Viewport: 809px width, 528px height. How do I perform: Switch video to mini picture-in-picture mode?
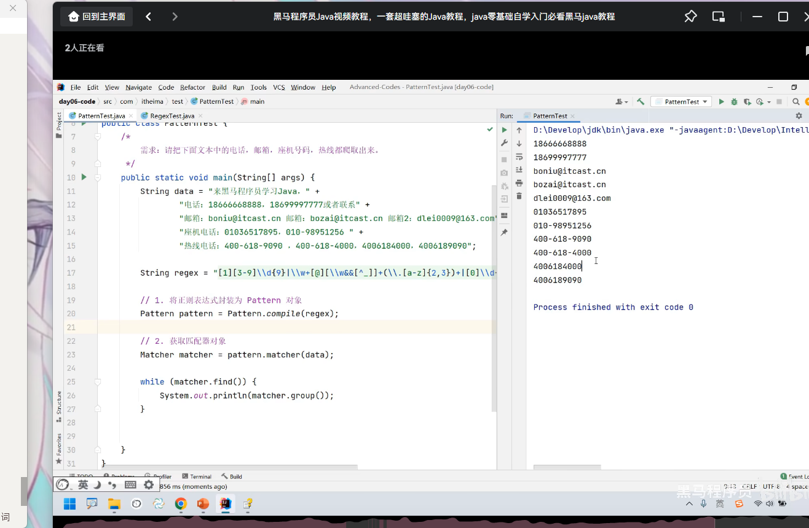click(719, 17)
